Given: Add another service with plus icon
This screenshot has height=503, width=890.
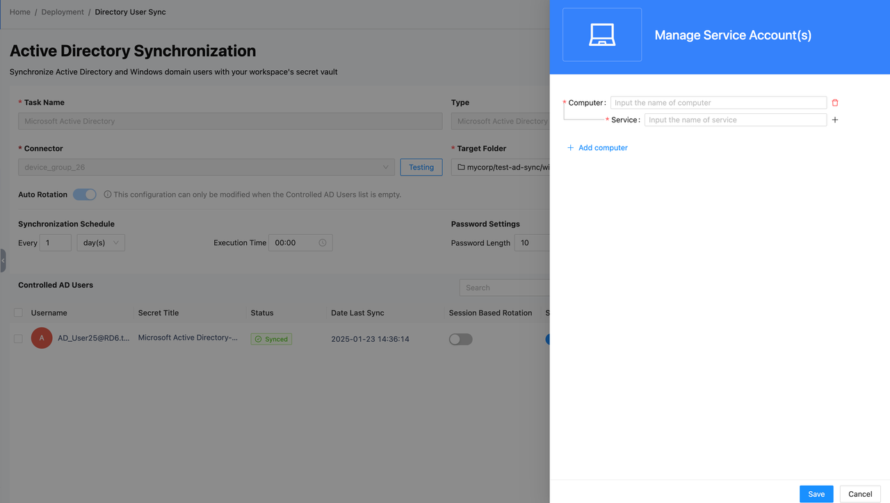Looking at the screenshot, I should 835,120.
